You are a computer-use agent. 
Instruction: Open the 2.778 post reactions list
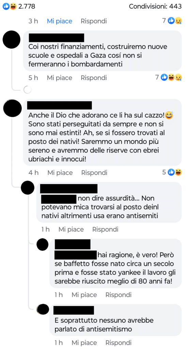[19, 6]
